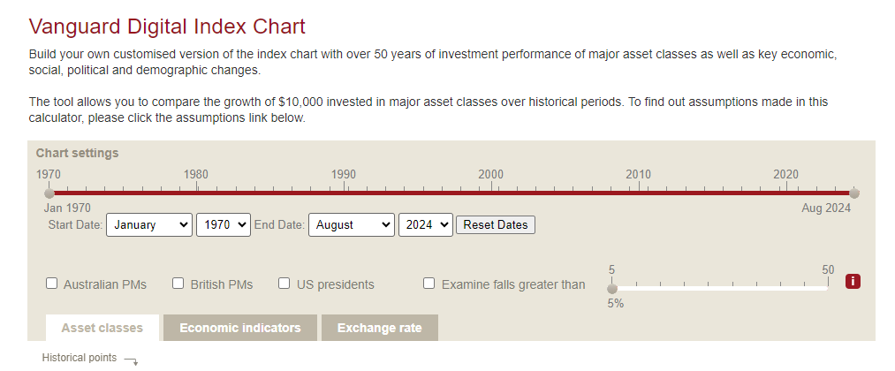
Task: Open the start year dropdown showing 1970
Action: coord(224,225)
